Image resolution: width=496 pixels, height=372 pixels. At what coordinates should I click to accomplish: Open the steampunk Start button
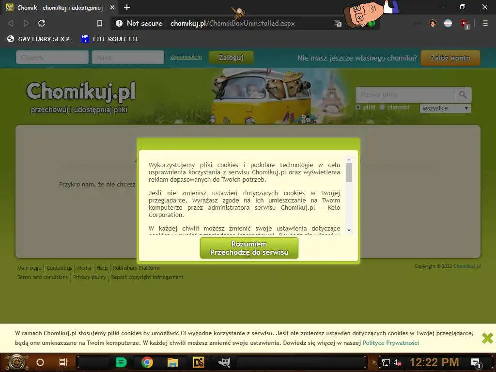click(x=17, y=362)
